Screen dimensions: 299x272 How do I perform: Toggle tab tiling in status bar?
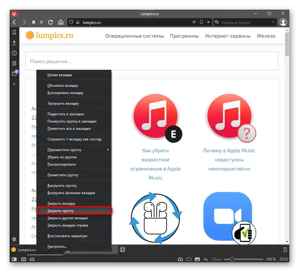[x=24, y=259]
